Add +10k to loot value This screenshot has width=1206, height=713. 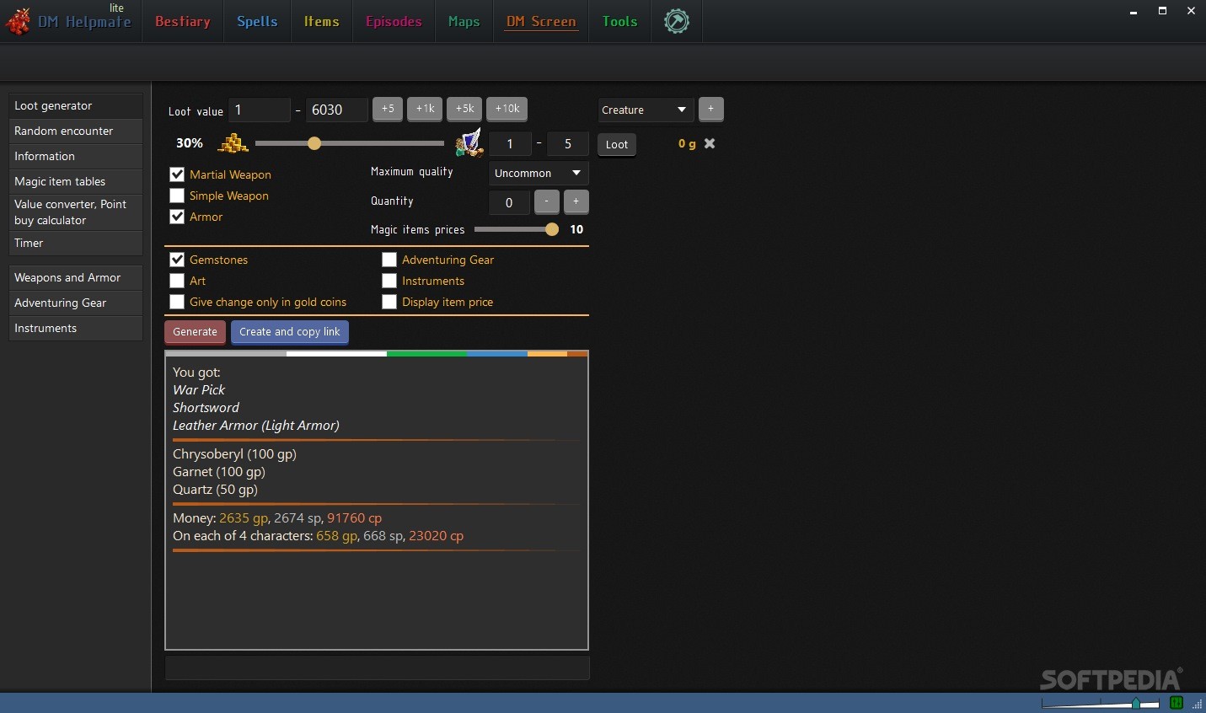pyautogui.click(x=507, y=109)
